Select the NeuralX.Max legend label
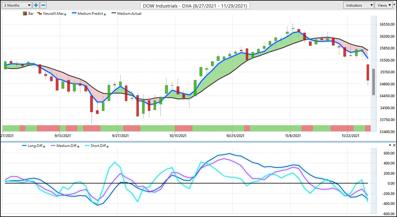The height and width of the screenshot is (217, 397). pyautogui.click(x=53, y=14)
